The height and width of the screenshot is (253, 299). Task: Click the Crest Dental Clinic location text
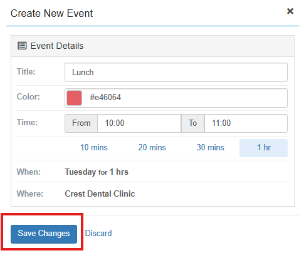tap(100, 194)
